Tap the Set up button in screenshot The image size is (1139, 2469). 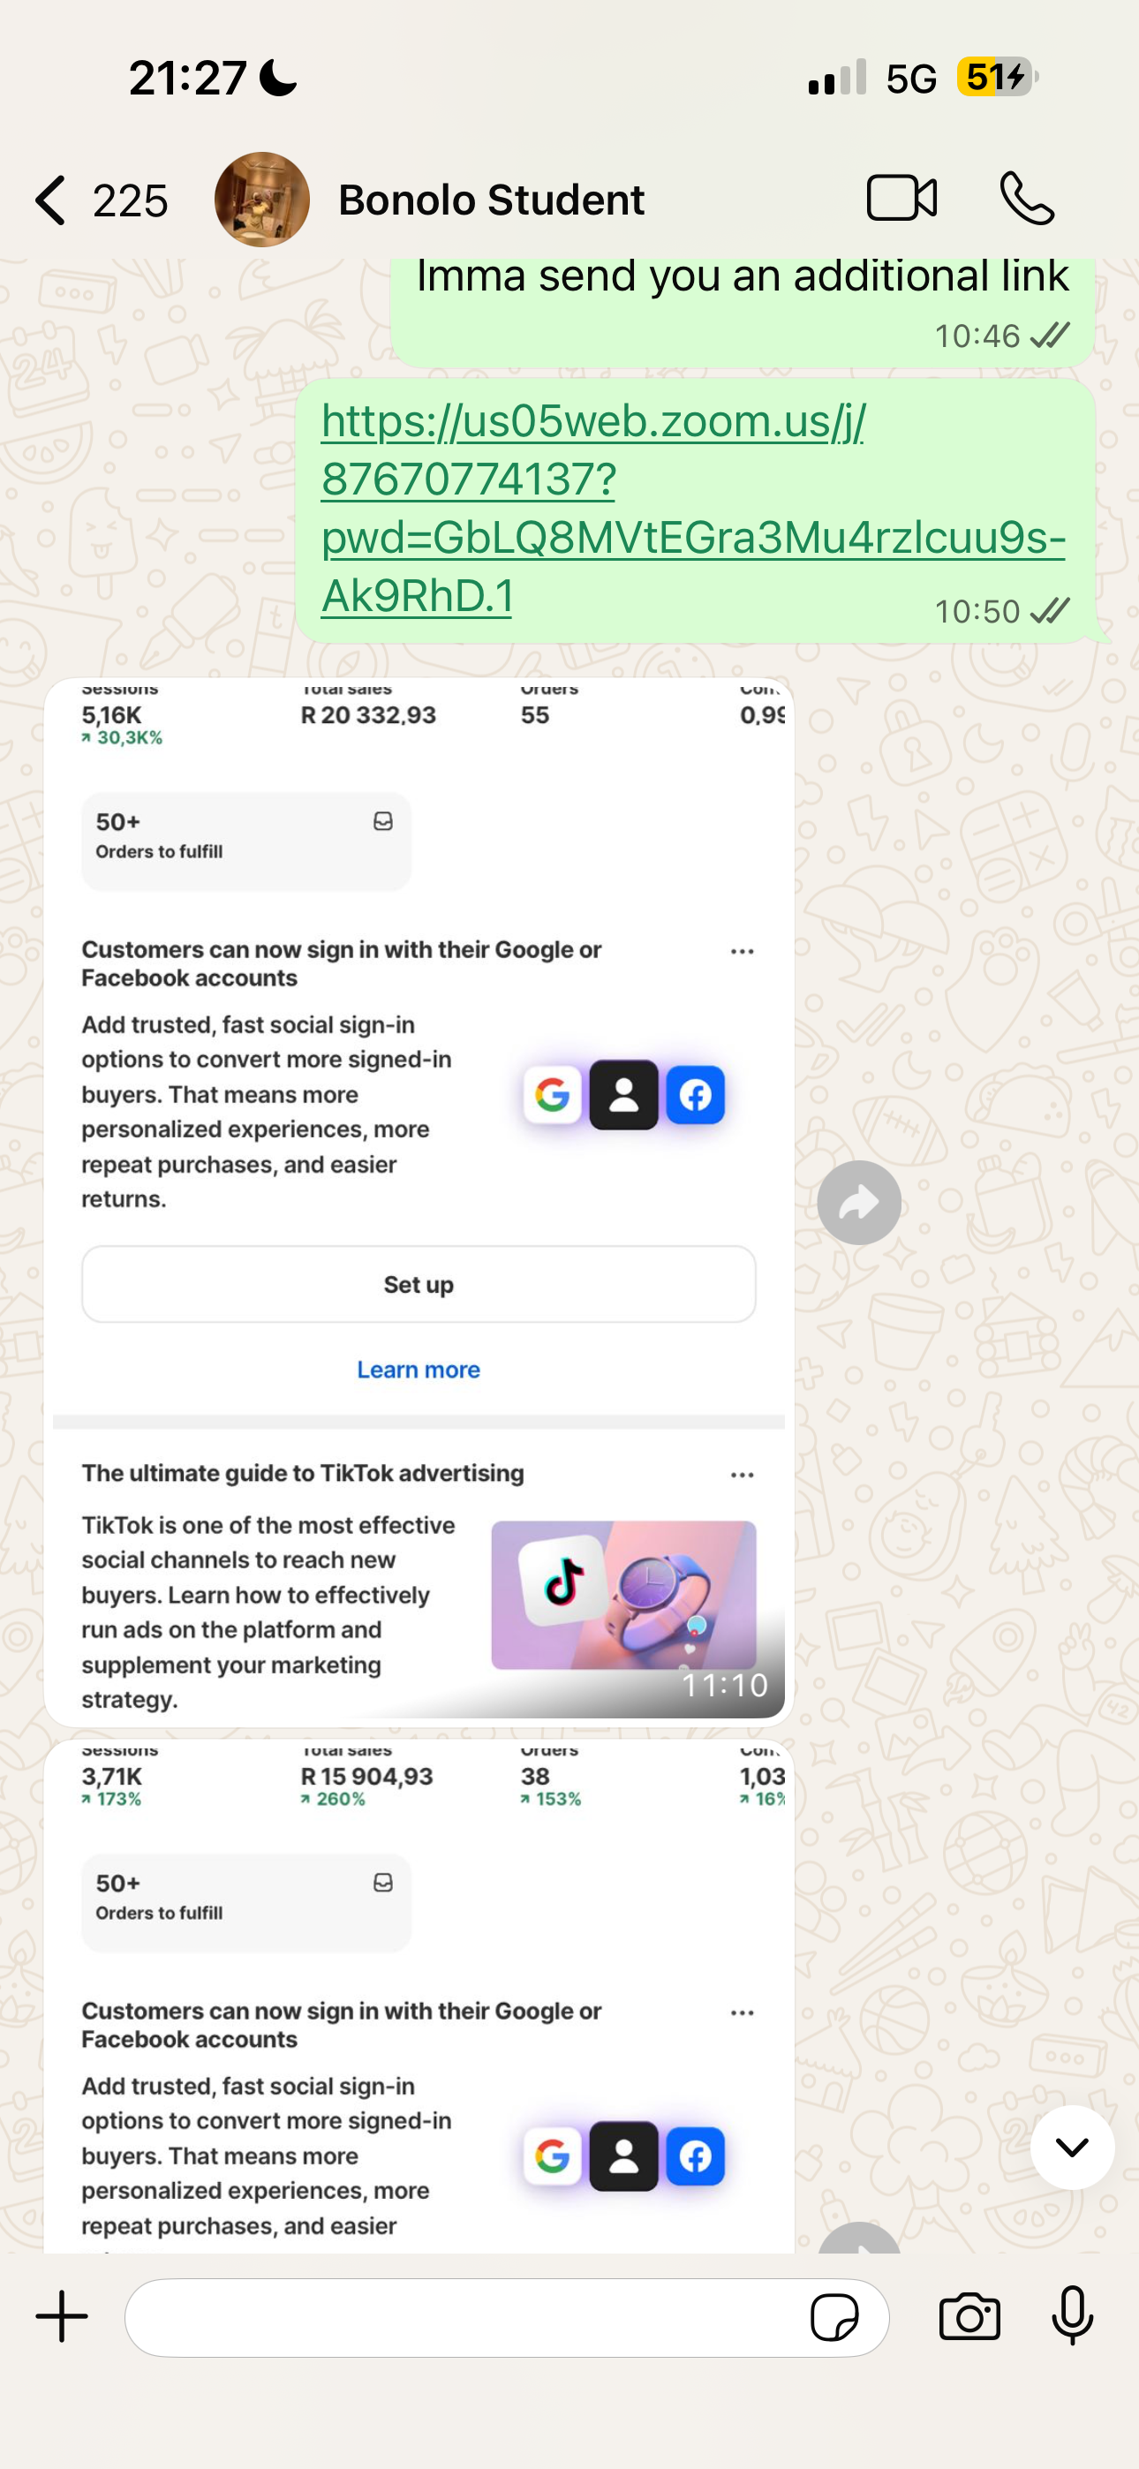[x=419, y=1284]
